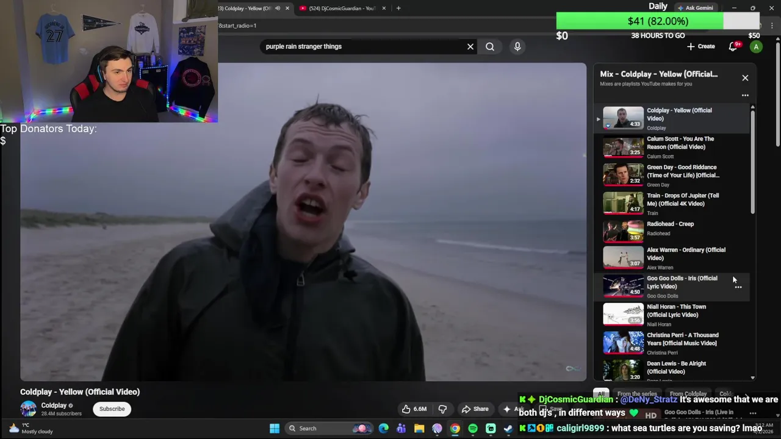Close the Coldplay Yellow browser tab
This screenshot has width=781, height=439.
(x=287, y=8)
